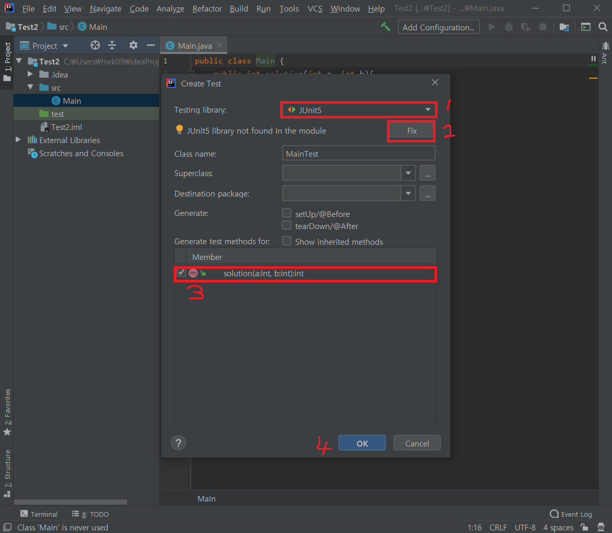Viewport: 612px width, 533px height.
Task: Open Add Configuration selector
Action: tap(438, 27)
